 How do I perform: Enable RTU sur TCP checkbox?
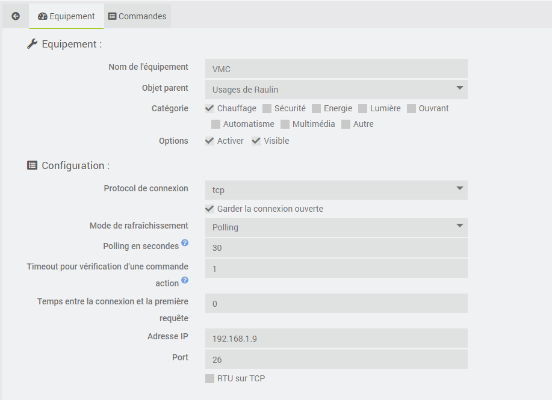209,378
